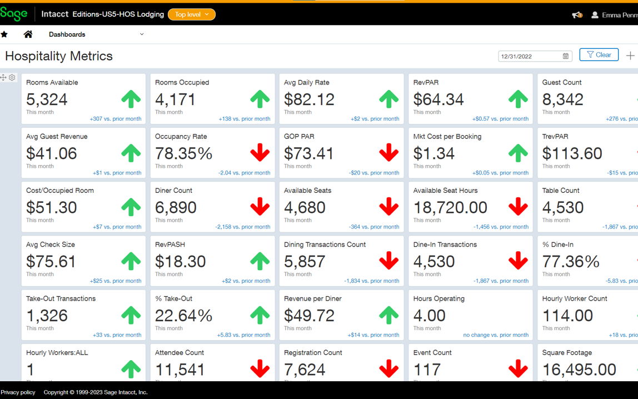Click the $113.60 TrevPAR value
638x399 pixels.
572,153
